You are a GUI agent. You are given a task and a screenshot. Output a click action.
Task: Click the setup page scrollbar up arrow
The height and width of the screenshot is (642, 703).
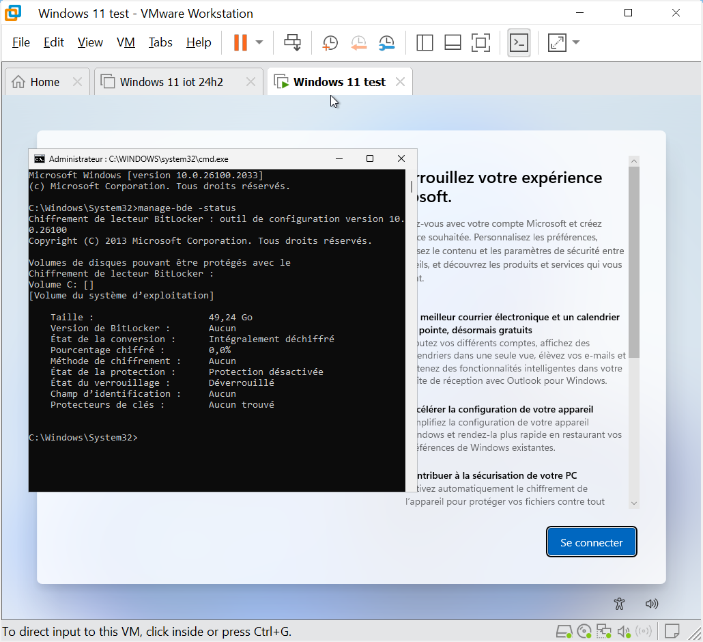(634, 160)
